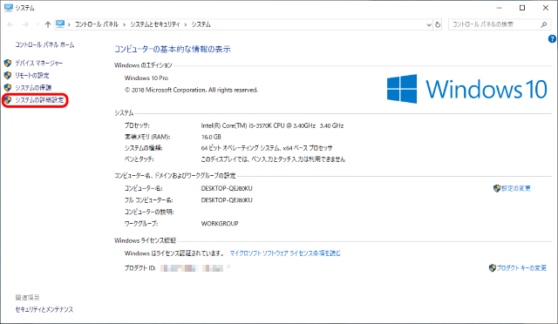Click processor value Intel Core i5-3570K

click(x=272, y=125)
